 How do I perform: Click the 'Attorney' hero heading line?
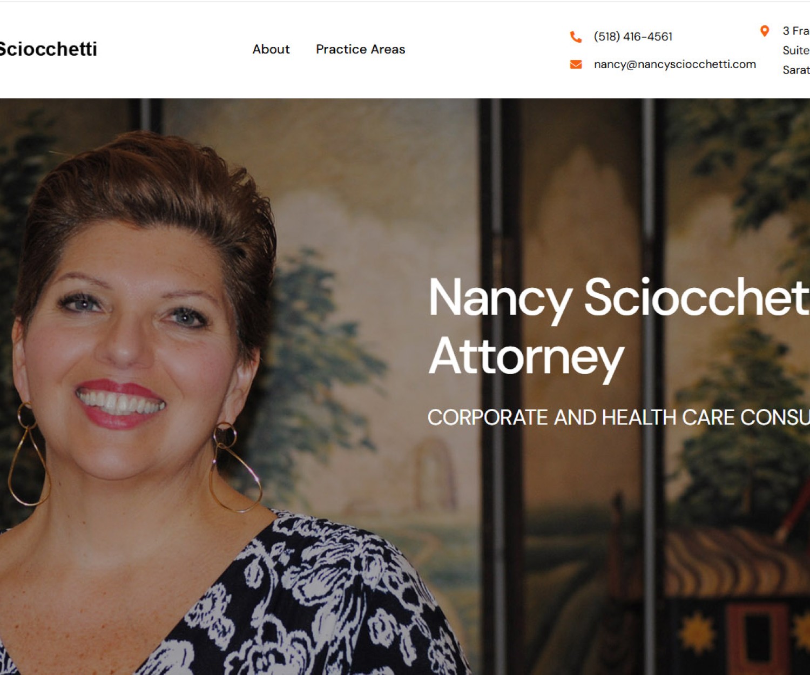tap(526, 356)
